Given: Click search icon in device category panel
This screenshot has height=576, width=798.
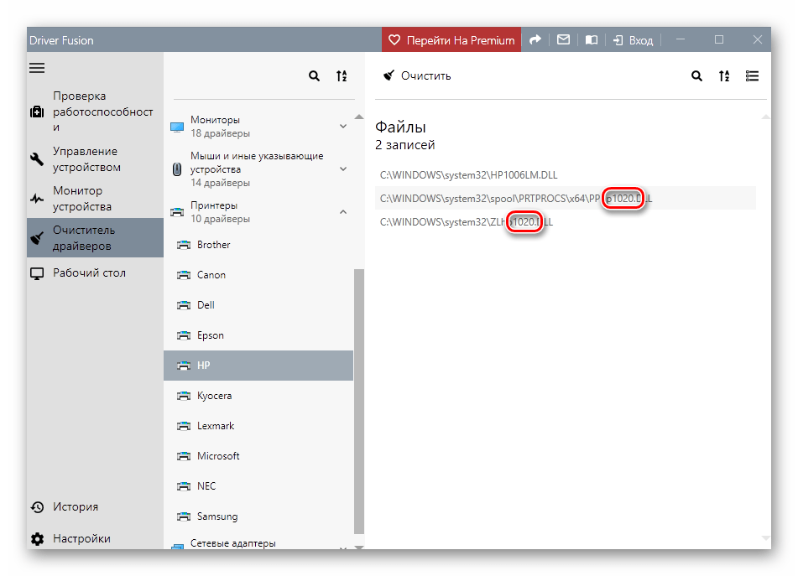Looking at the screenshot, I should pos(314,75).
